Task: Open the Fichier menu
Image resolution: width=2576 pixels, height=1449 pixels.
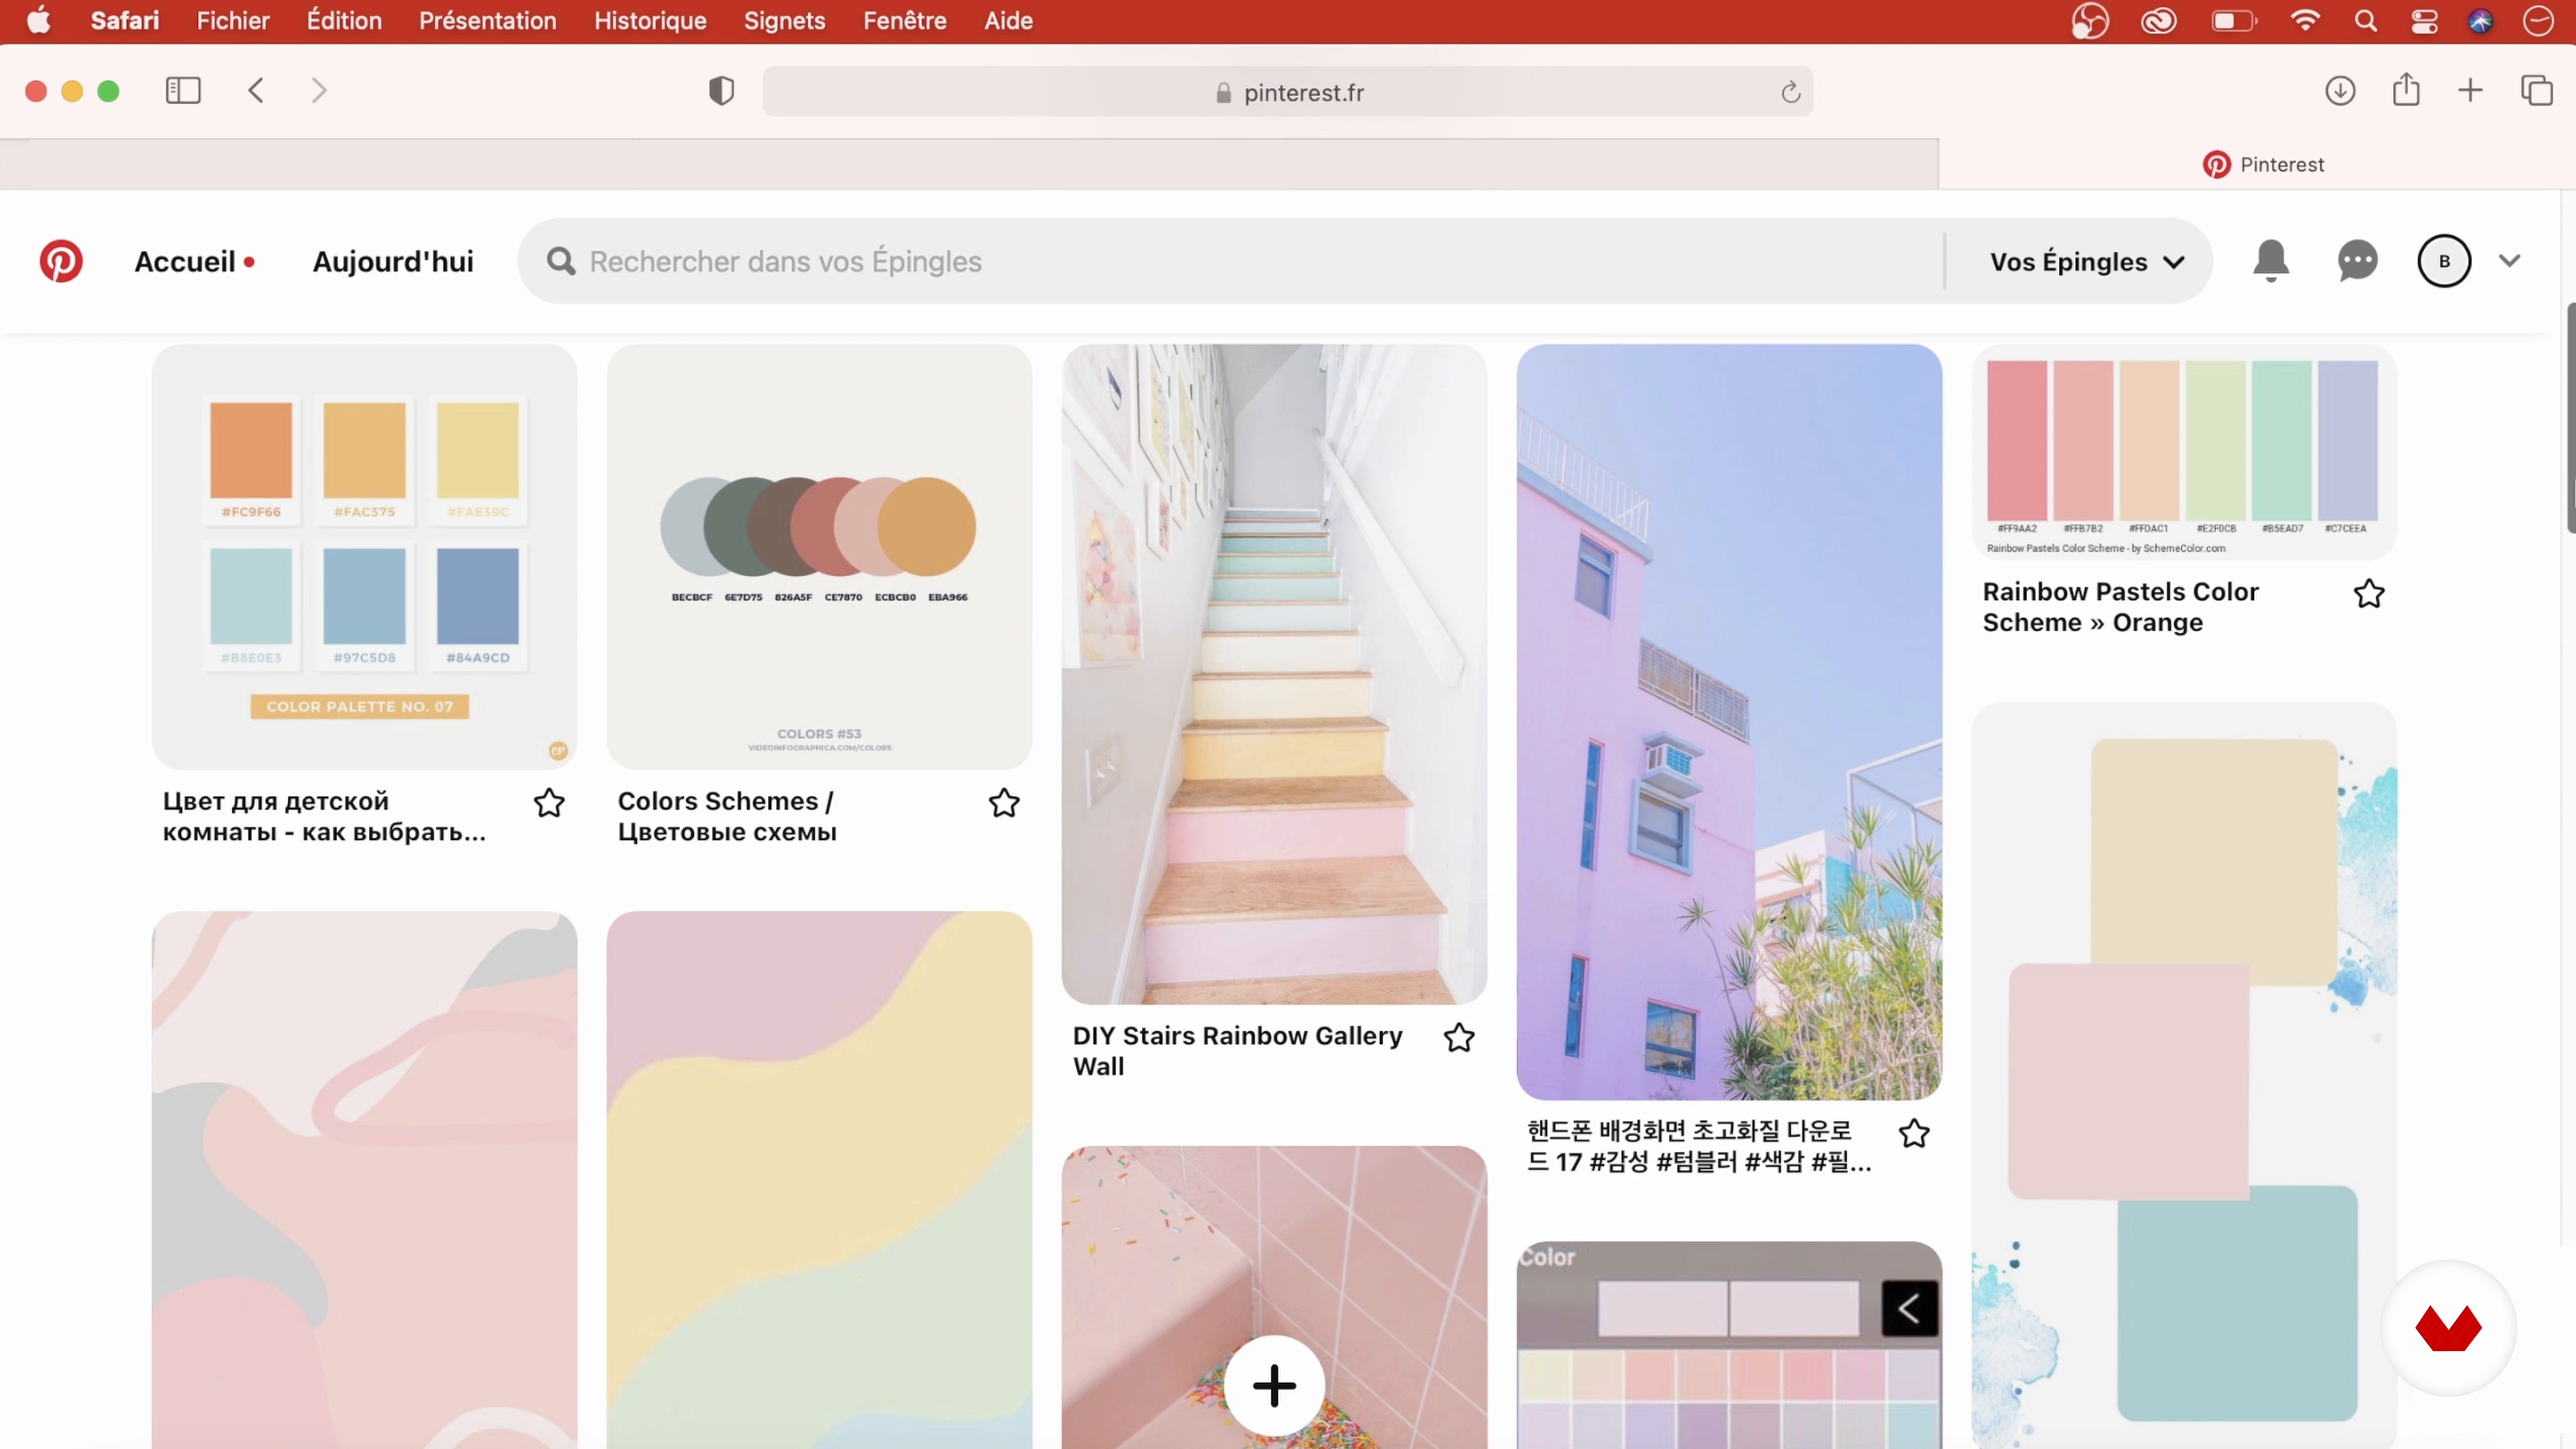Action: coord(233,21)
